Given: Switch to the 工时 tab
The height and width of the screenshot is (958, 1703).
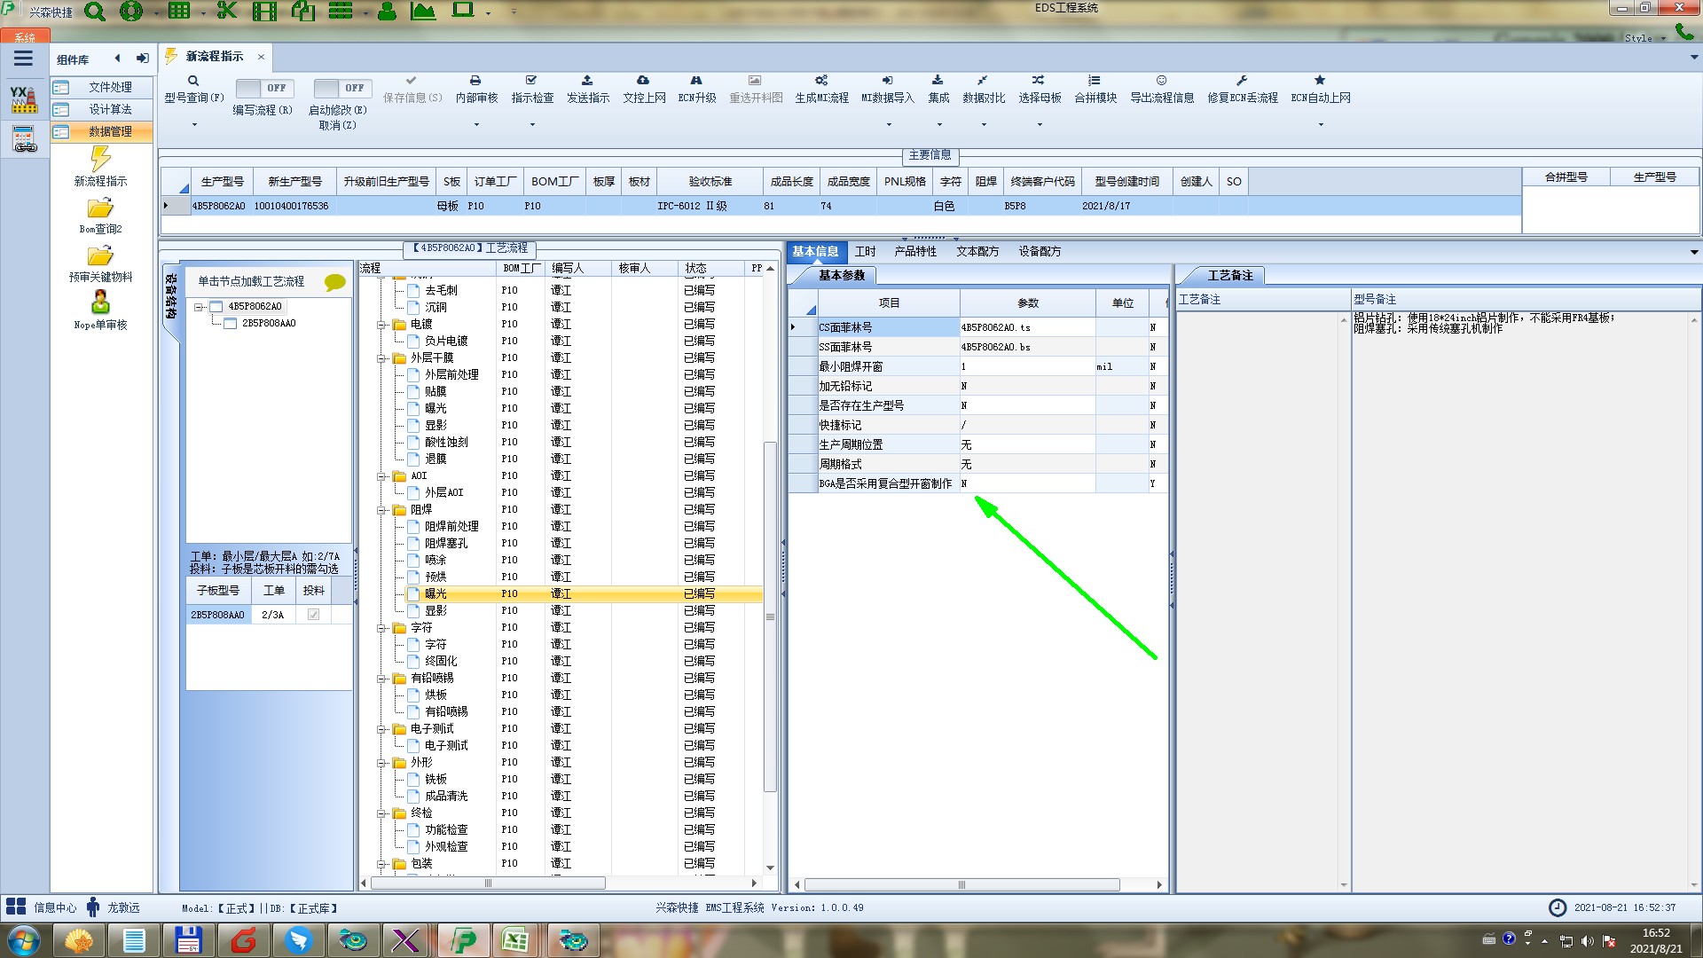Looking at the screenshot, I should click(x=865, y=252).
